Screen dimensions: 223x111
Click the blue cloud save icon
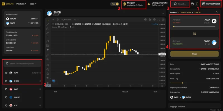54,81
